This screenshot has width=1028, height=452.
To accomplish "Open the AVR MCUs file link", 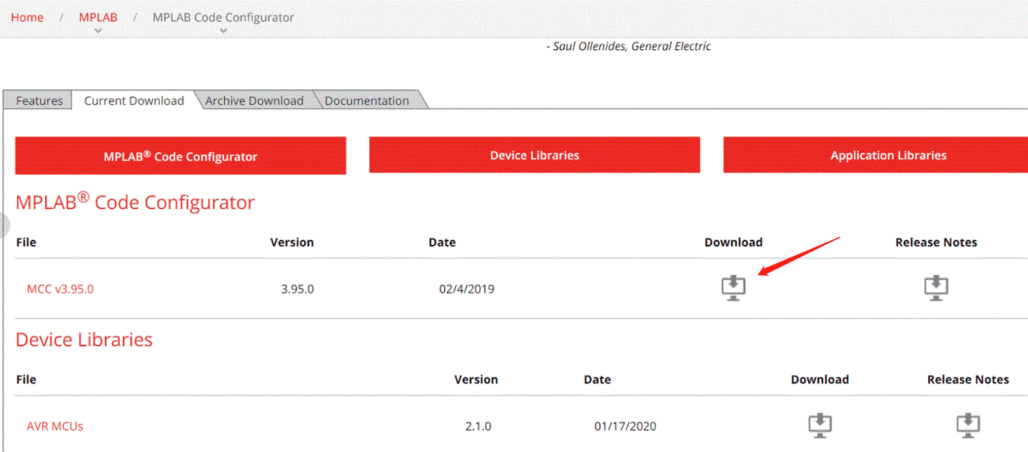I will (x=55, y=426).
